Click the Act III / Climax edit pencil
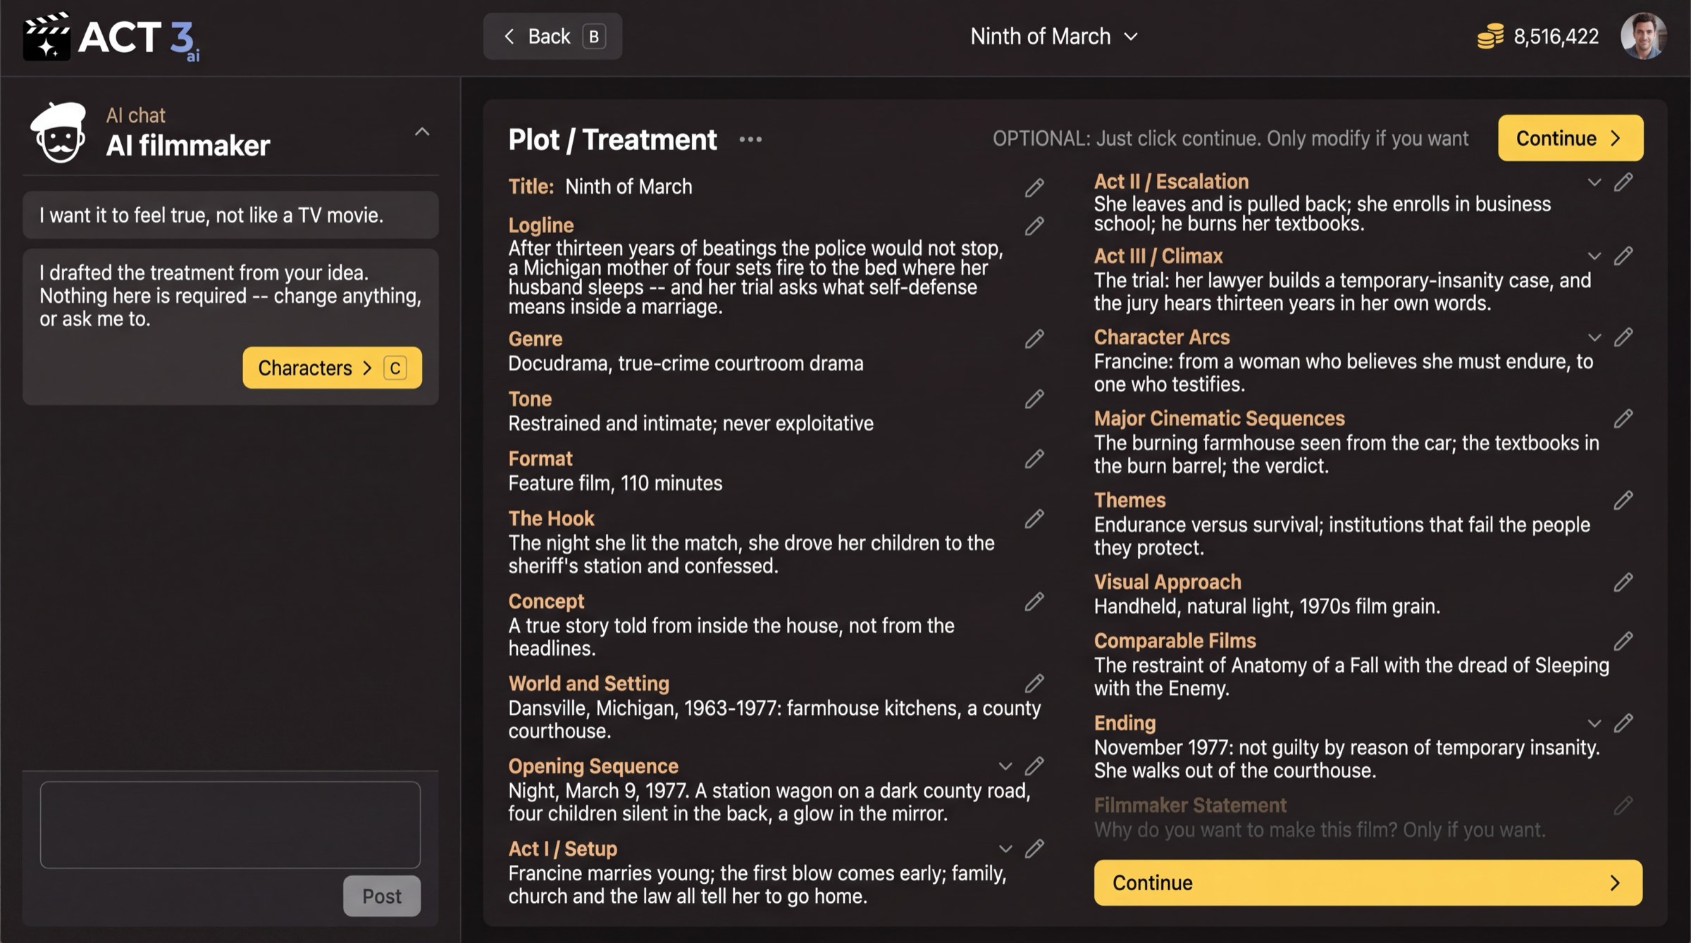 pos(1623,256)
